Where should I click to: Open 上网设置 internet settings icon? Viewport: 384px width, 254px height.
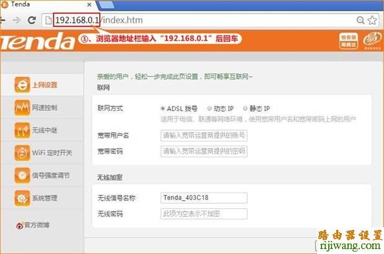click(22, 85)
